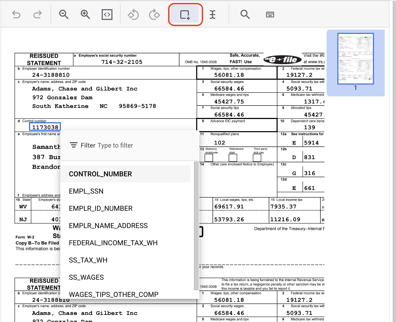Fit the document to the view
This screenshot has height=322, width=396.
(107, 14)
